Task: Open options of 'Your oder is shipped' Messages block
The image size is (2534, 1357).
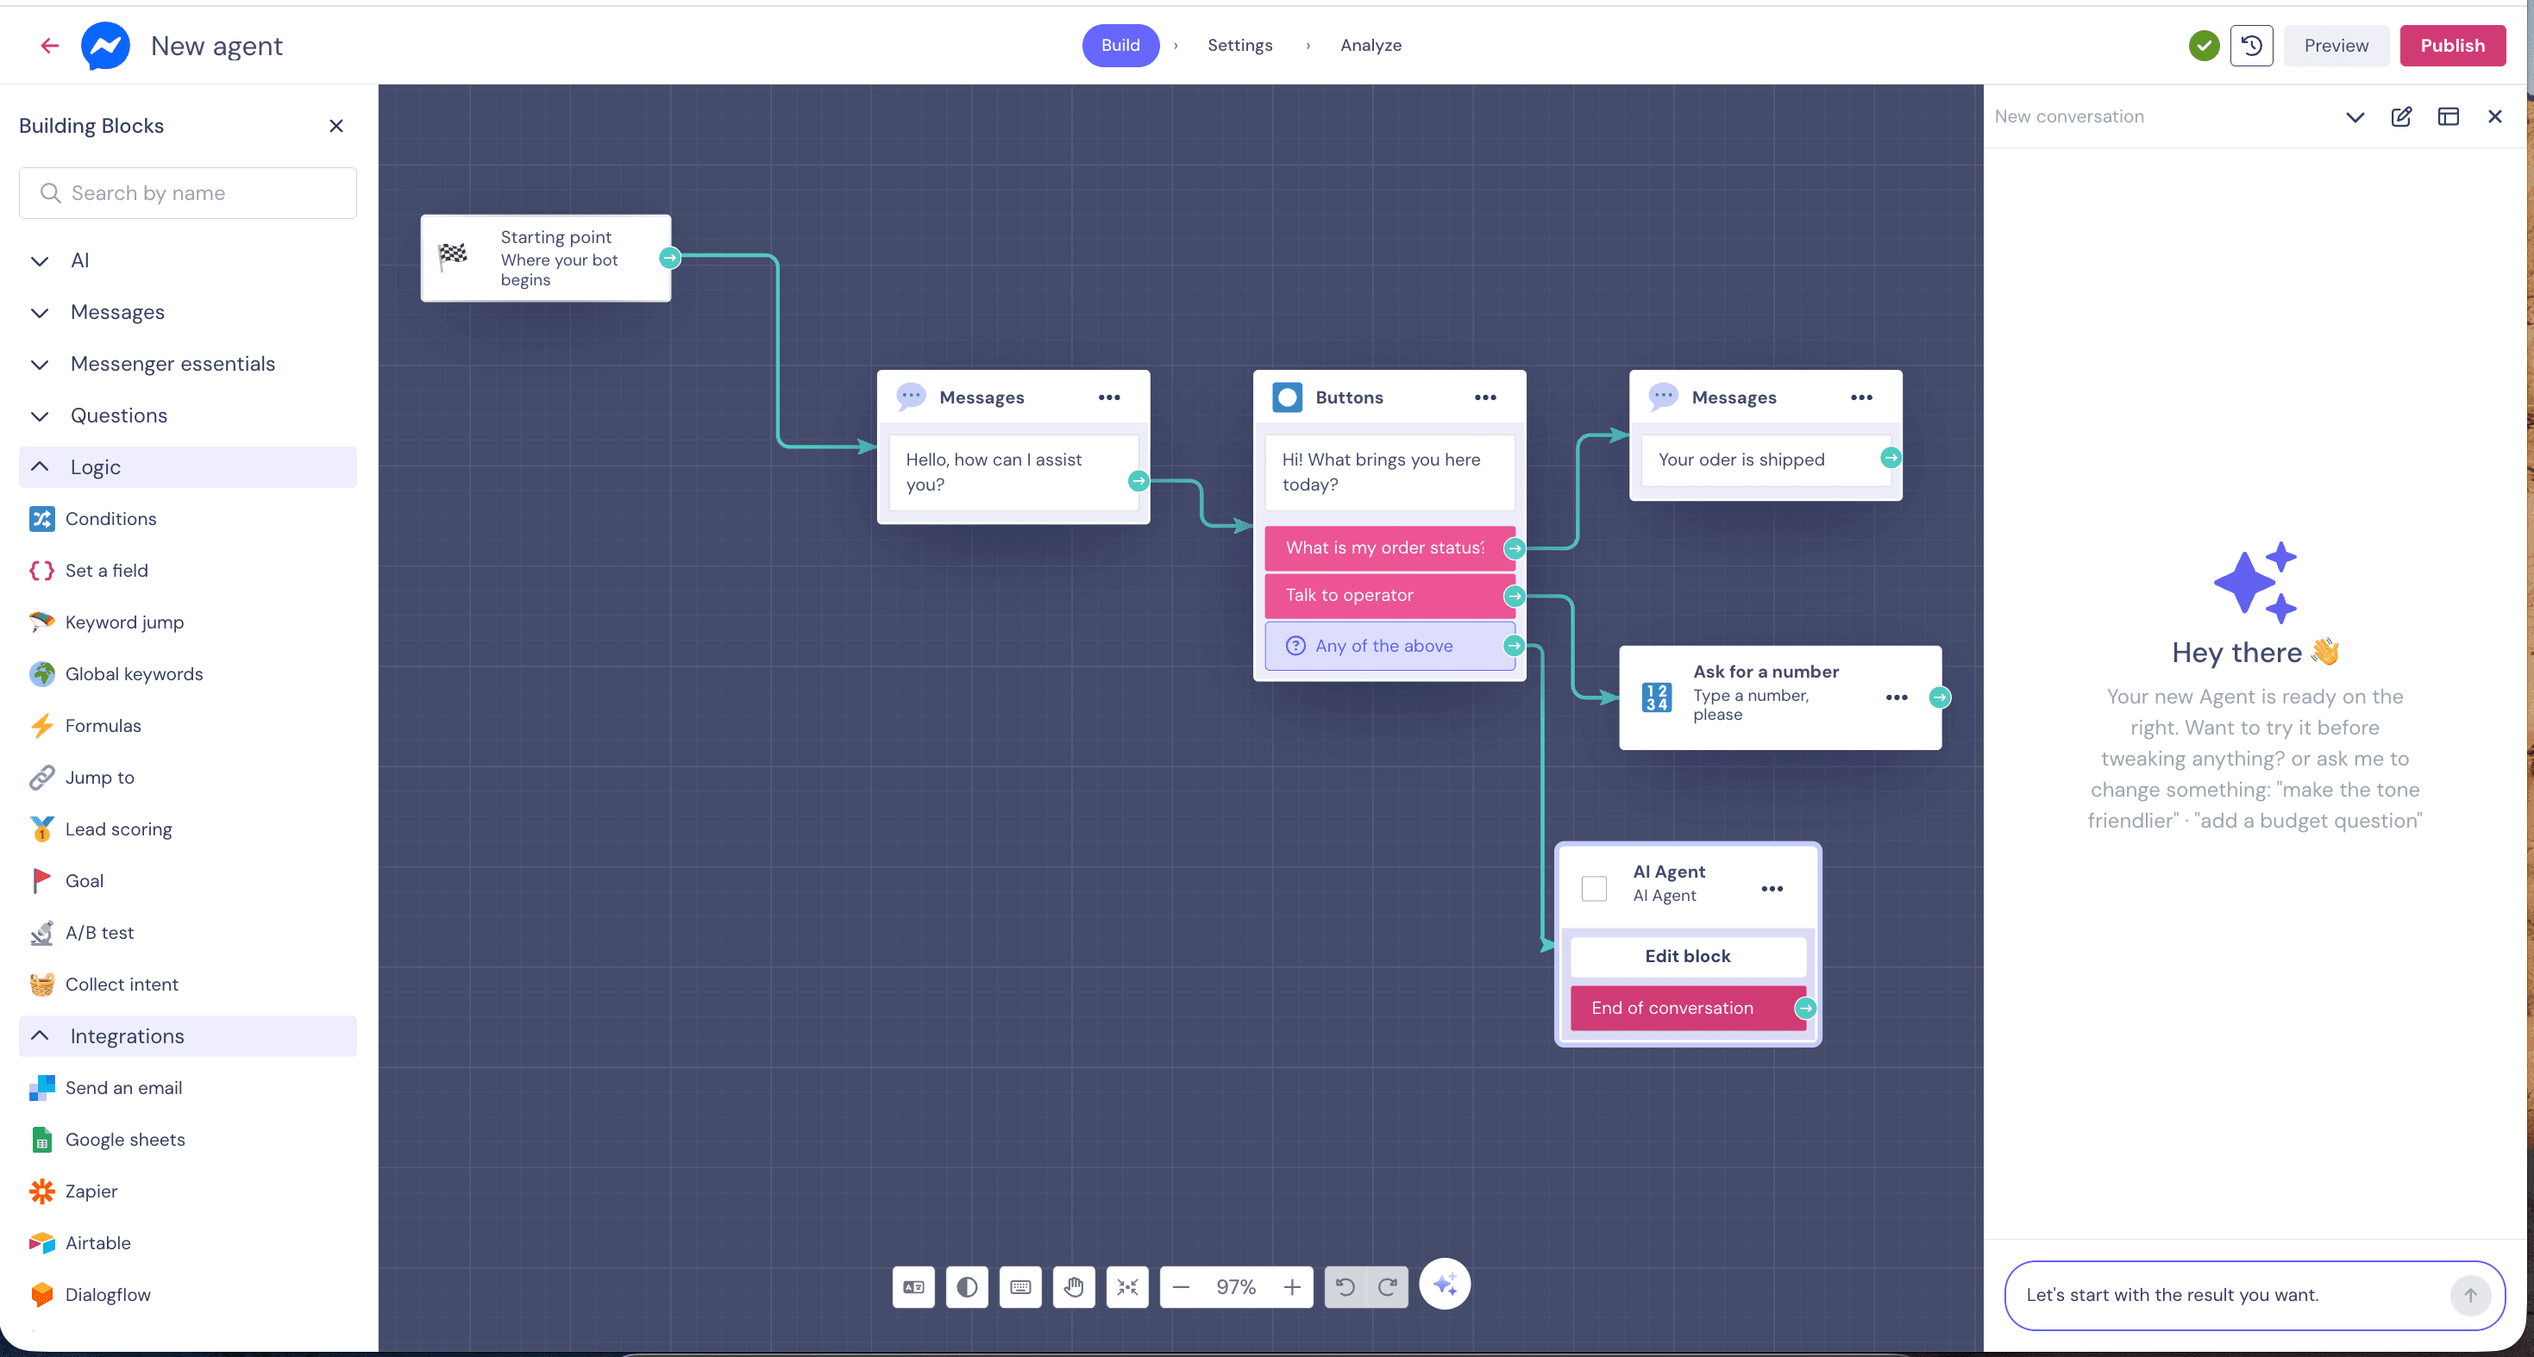Action: (x=1861, y=397)
